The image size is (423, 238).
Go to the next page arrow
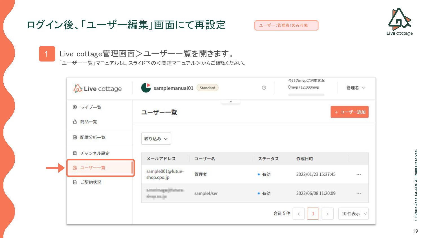[327, 213]
